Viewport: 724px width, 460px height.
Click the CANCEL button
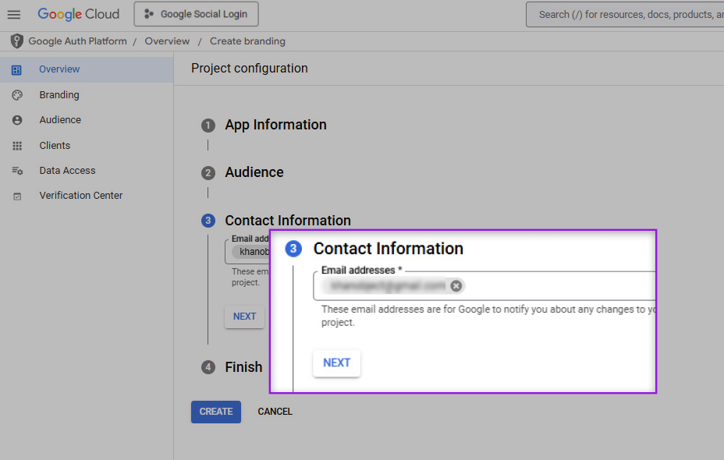tap(275, 412)
